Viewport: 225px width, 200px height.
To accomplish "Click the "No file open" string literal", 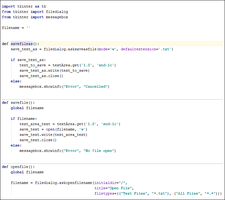I will (99, 151).
